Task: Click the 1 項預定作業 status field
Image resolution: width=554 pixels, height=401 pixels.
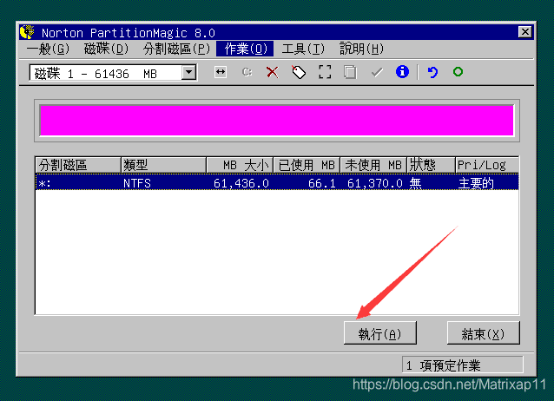Action: pyautogui.click(x=463, y=365)
